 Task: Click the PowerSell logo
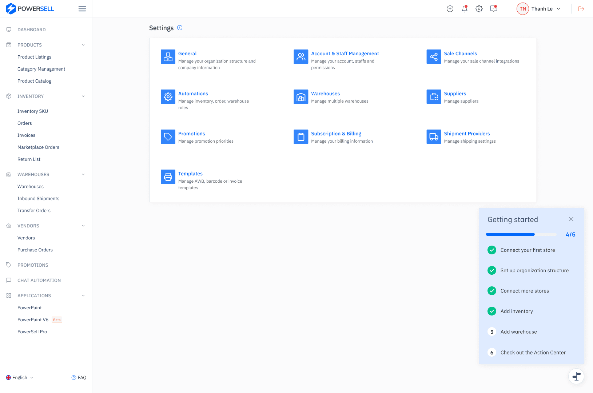[30, 9]
